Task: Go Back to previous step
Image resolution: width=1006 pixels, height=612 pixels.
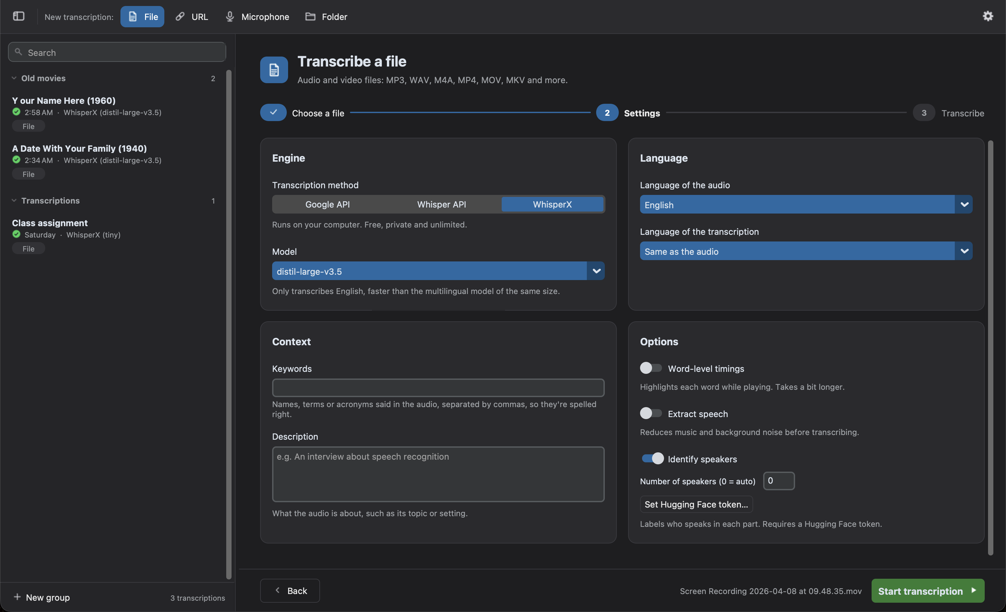Action: click(x=290, y=591)
